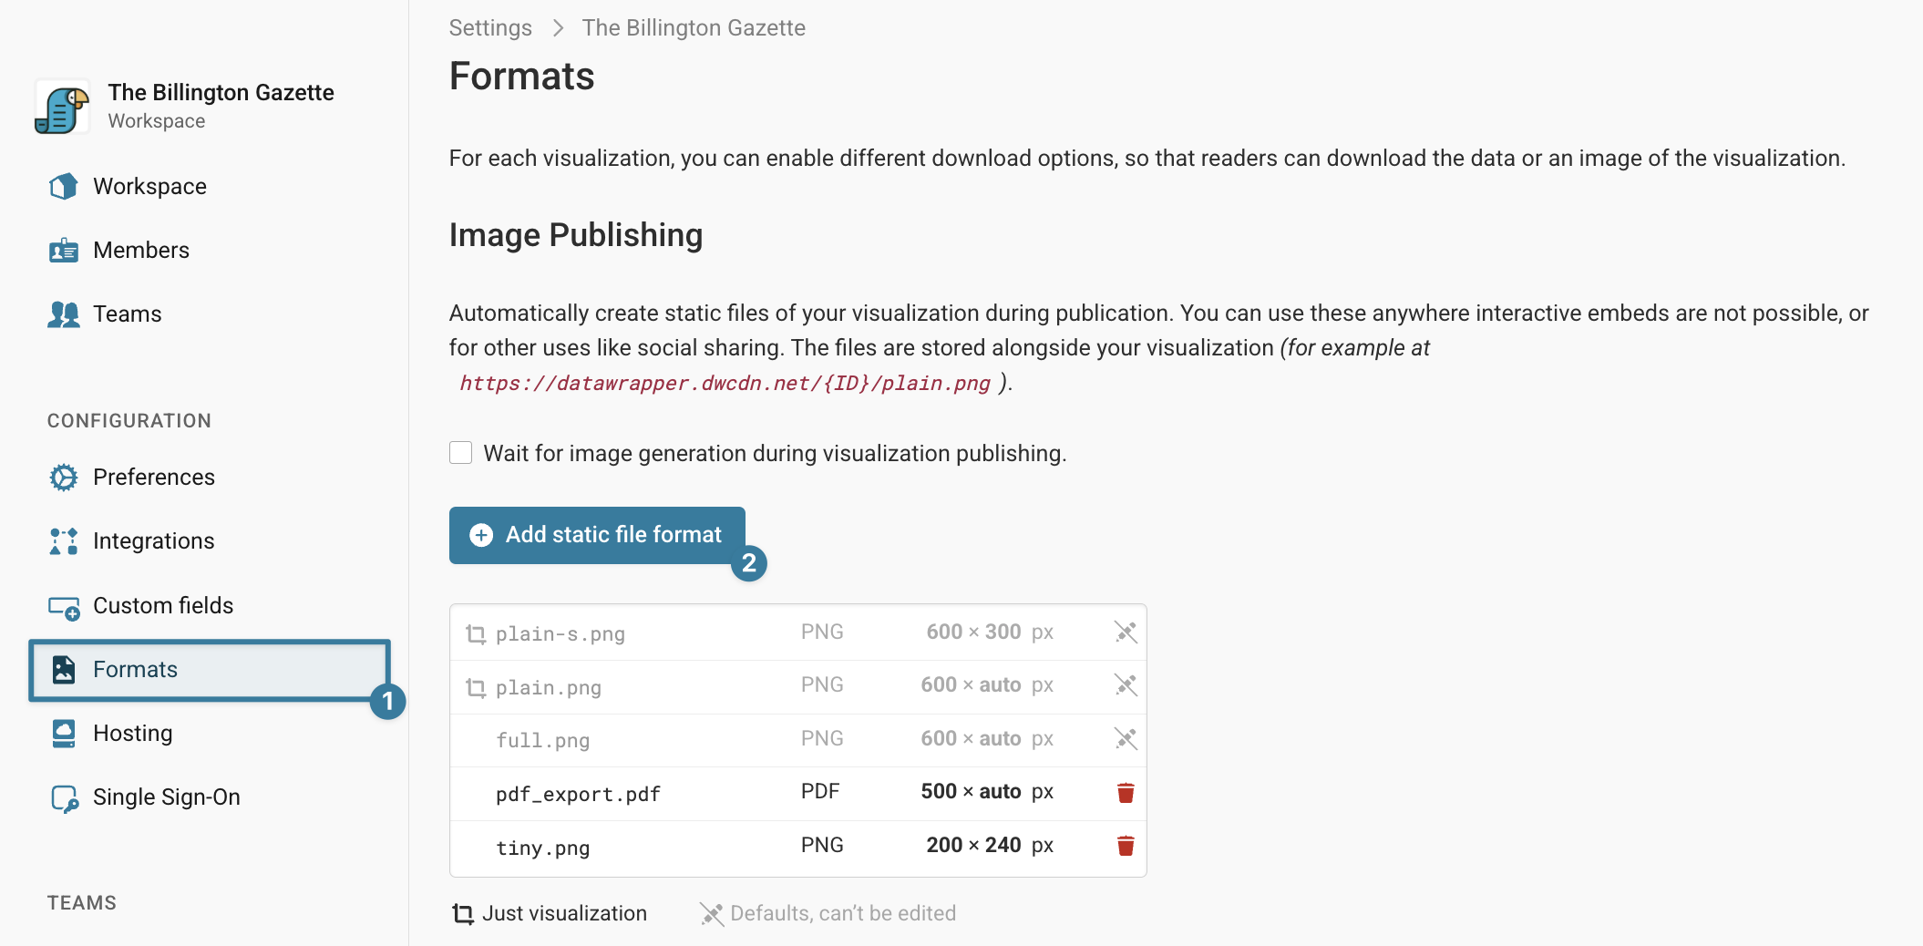The width and height of the screenshot is (1923, 946).
Task: Click the no-edit icon in full.png row
Action: pyautogui.click(x=1126, y=738)
